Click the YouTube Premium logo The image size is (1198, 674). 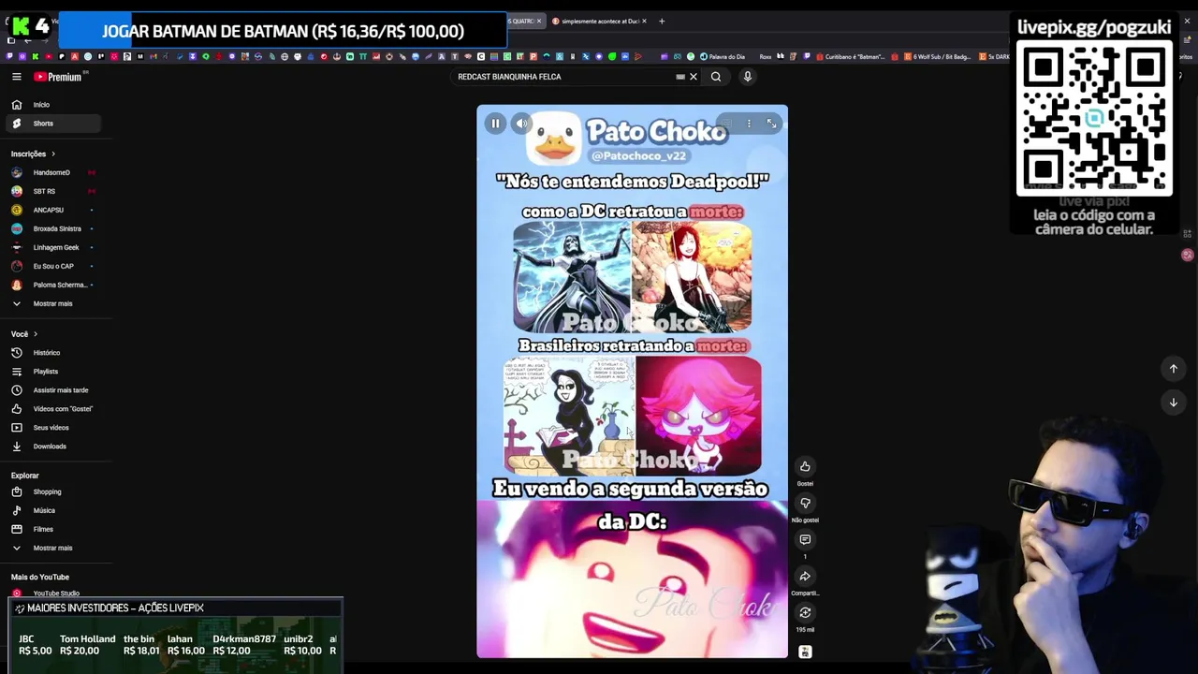(58, 77)
